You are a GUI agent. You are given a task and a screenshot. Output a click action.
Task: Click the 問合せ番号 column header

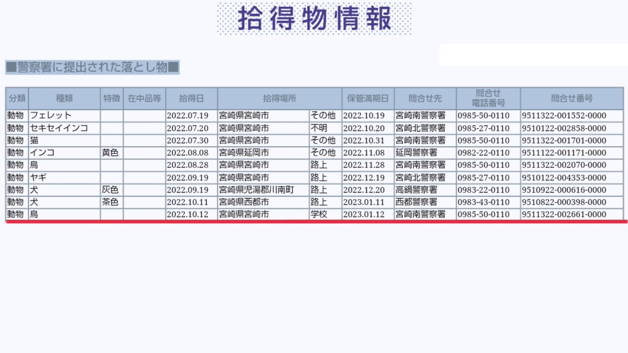coord(572,98)
